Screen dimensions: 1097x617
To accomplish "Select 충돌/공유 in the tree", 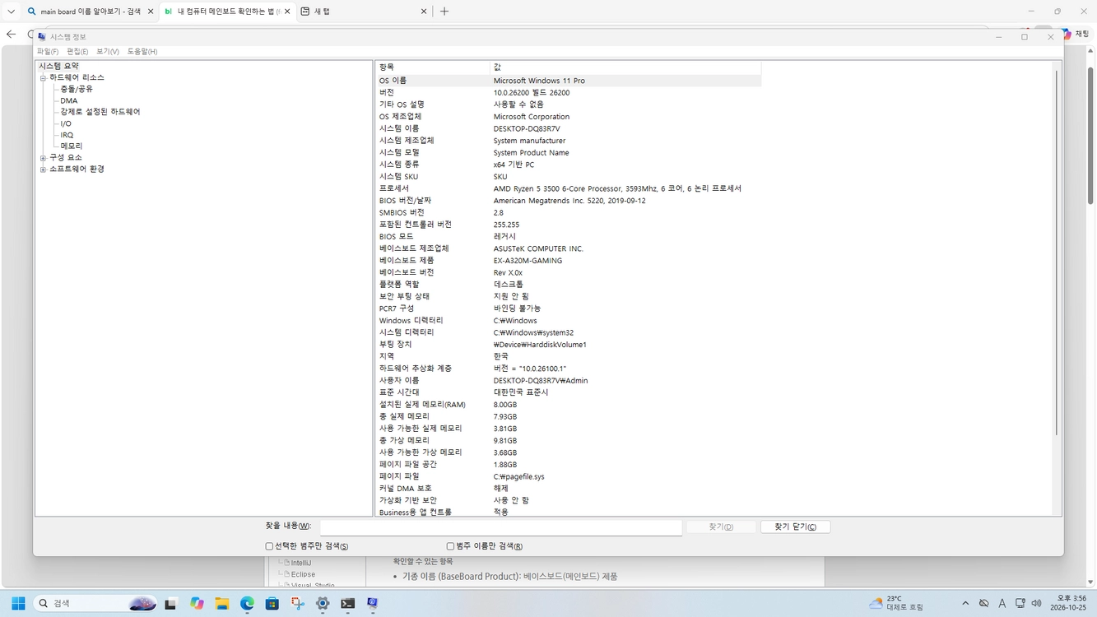I will tap(77, 89).
